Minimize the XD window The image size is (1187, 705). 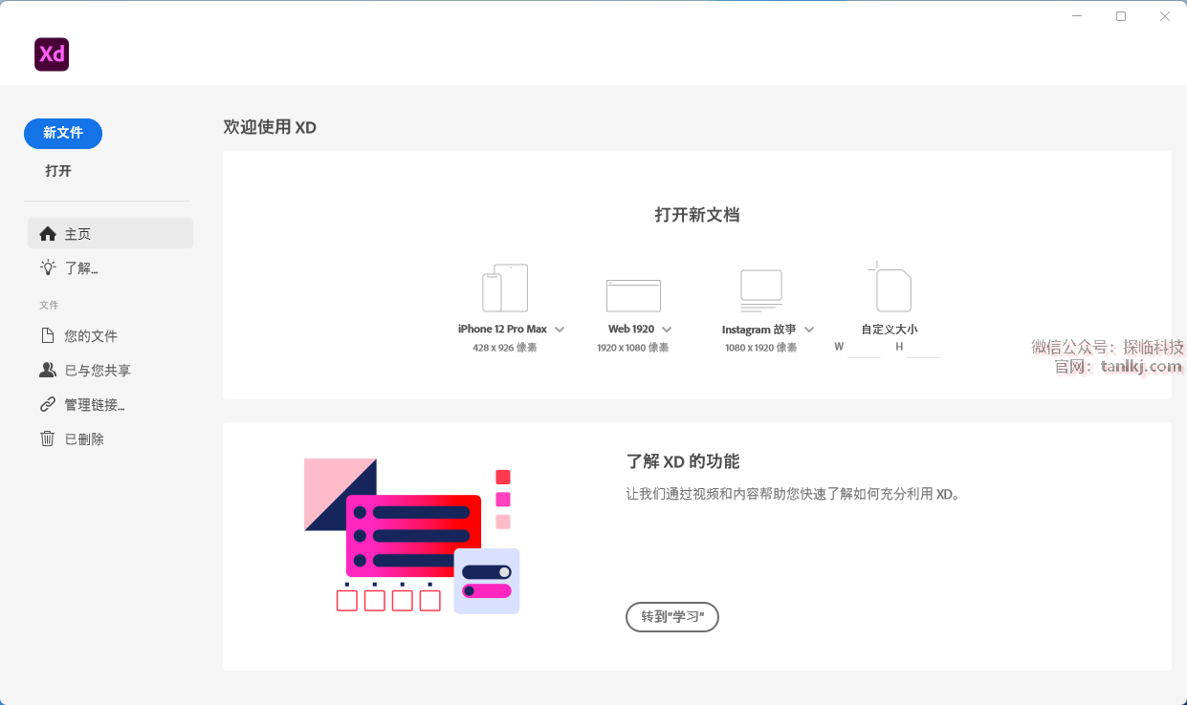[x=1077, y=16]
